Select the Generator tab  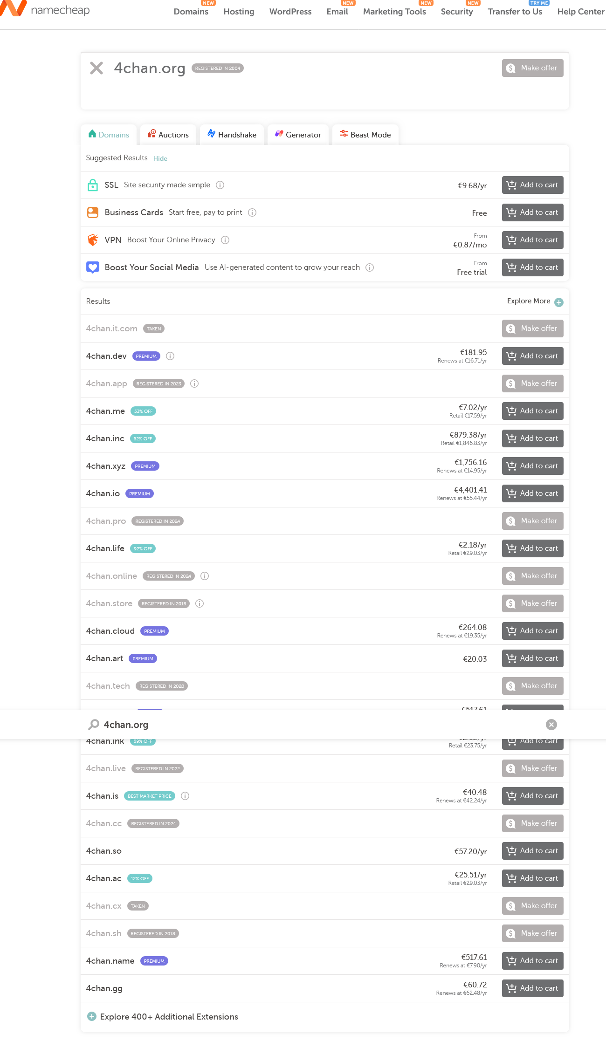298,135
